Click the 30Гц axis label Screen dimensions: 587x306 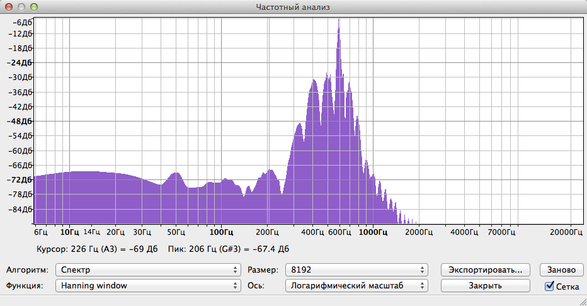pyautogui.click(x=142, y=232)
